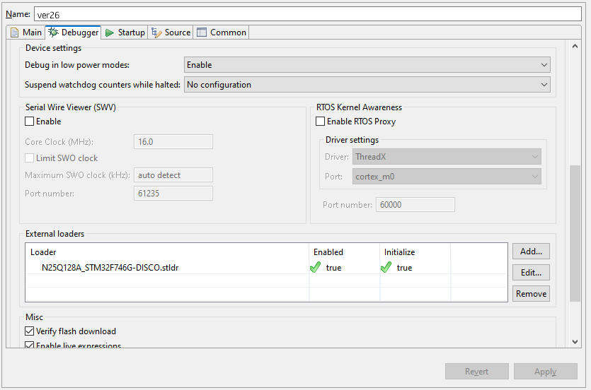Uncheck Verify flash download
This screenshot has height=390, width=591.
click(29, 331)
